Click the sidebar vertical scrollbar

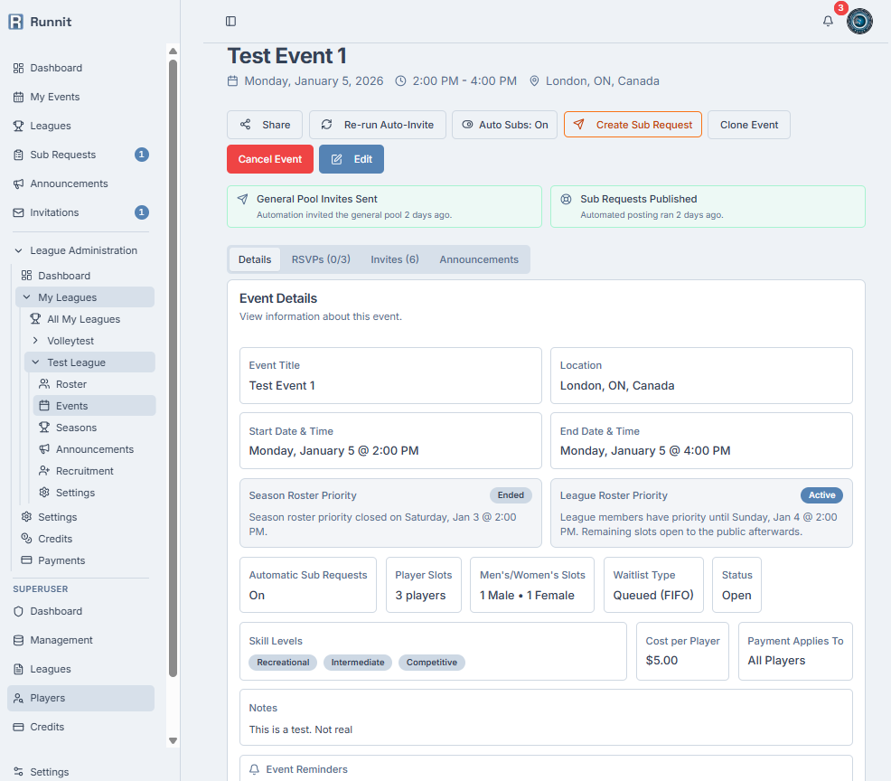click(x=173, y=362)
